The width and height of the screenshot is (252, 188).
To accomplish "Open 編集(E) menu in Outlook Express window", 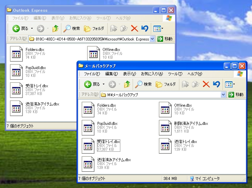I will point(40,18).
